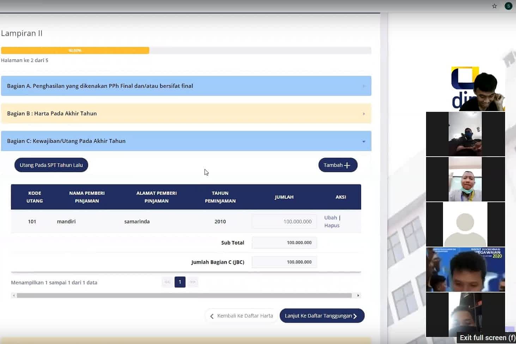
Task: Expand Bagian B Harta Pada Akhir Tahun
Action: point(186,114)
